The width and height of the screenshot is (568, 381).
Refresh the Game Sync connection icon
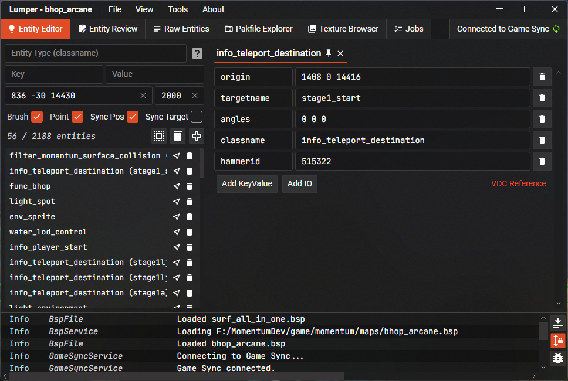click(x=556, y=29)
